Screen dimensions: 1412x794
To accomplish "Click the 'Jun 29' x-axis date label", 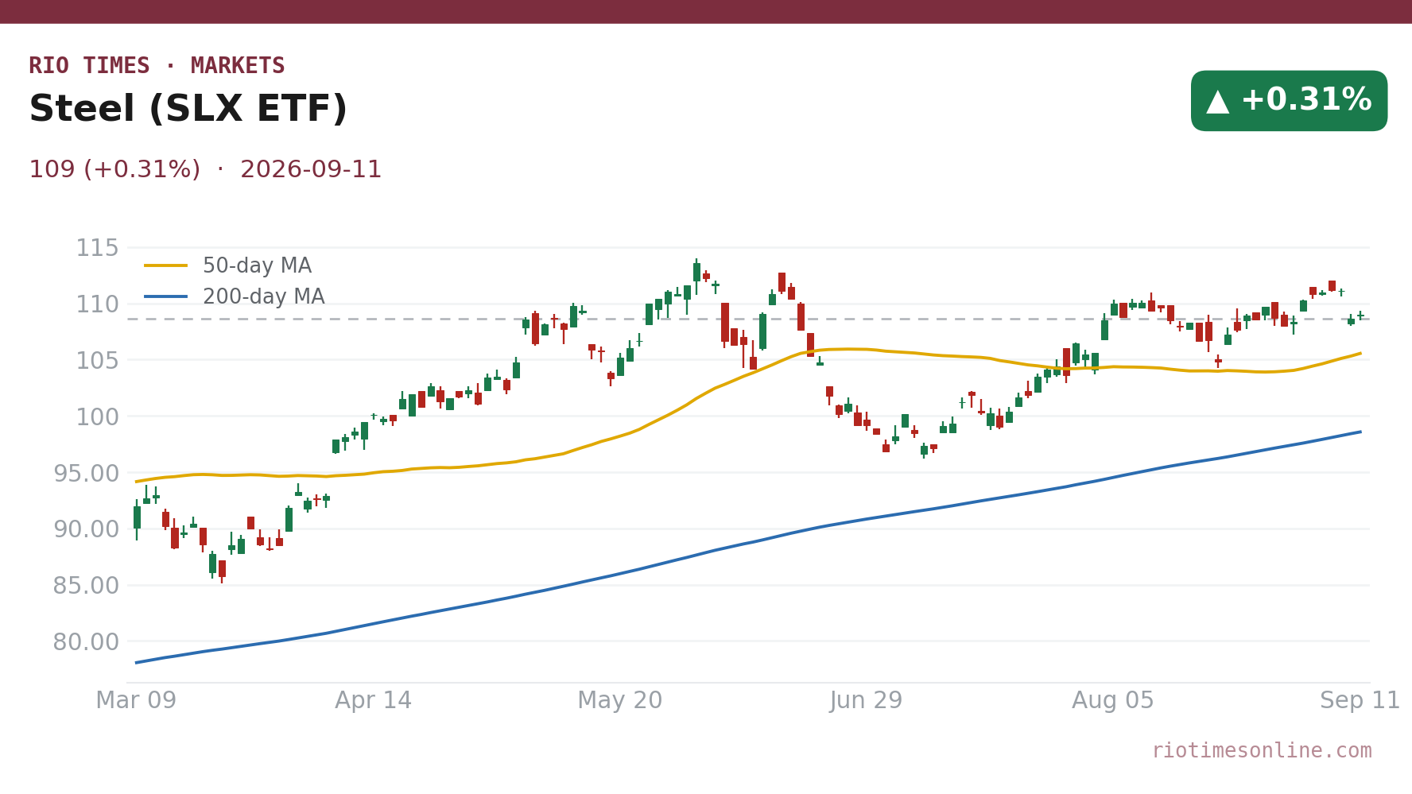I will 867,701.
